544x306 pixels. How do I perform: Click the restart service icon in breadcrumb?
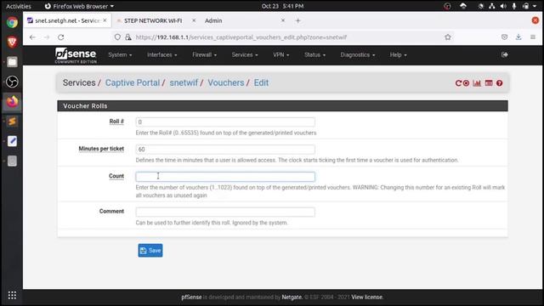(458, 83)
